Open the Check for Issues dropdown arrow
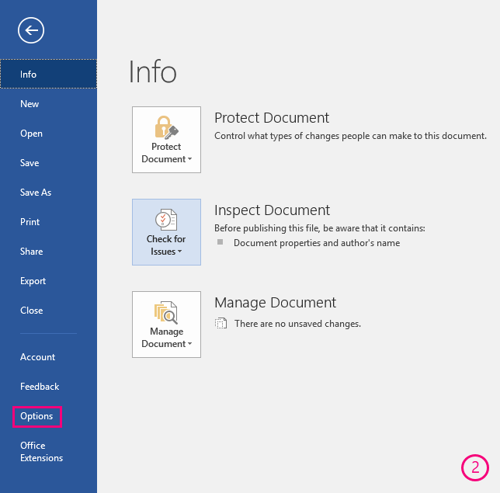The width and height of the screenshot is (500, 493). pyautogui.click(x=180, y=252)
